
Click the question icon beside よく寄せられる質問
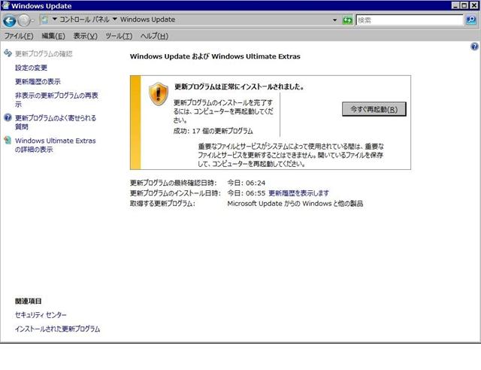tap(8, 117)
